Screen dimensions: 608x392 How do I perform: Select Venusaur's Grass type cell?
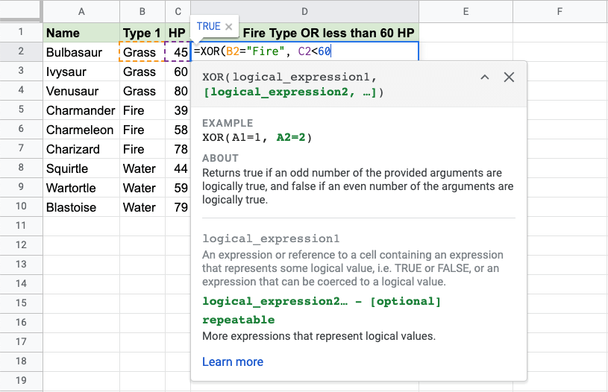pos(141,91)
